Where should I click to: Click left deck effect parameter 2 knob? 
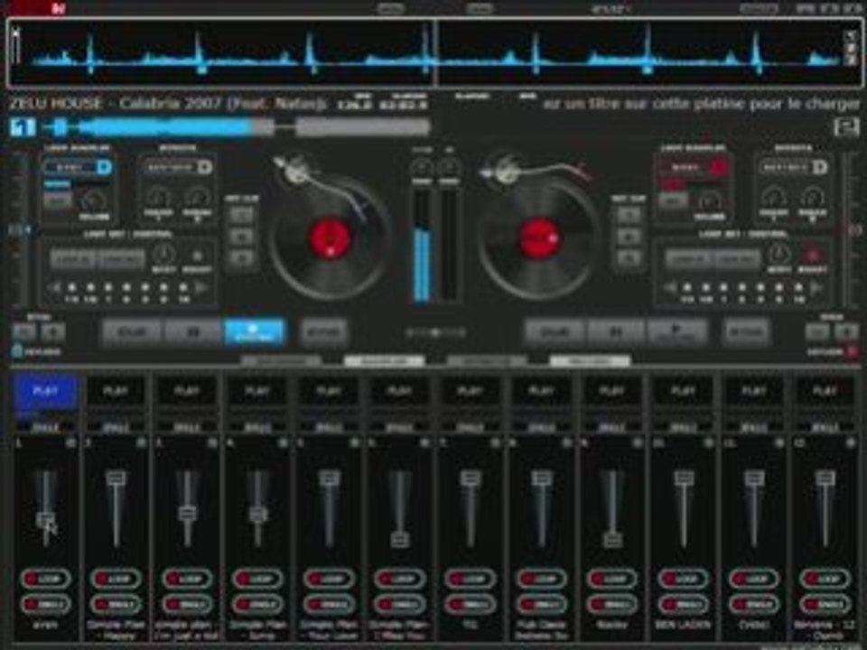pyautogui.click(x=197, y=198)
